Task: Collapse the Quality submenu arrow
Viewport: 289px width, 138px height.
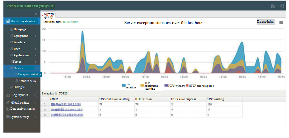Action: 36,68
